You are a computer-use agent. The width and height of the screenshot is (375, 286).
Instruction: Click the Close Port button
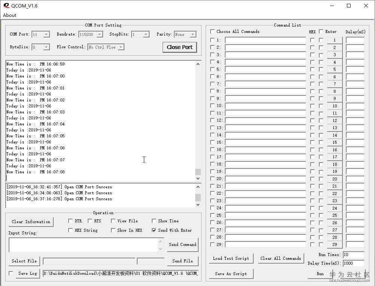(x=179, y=47)
